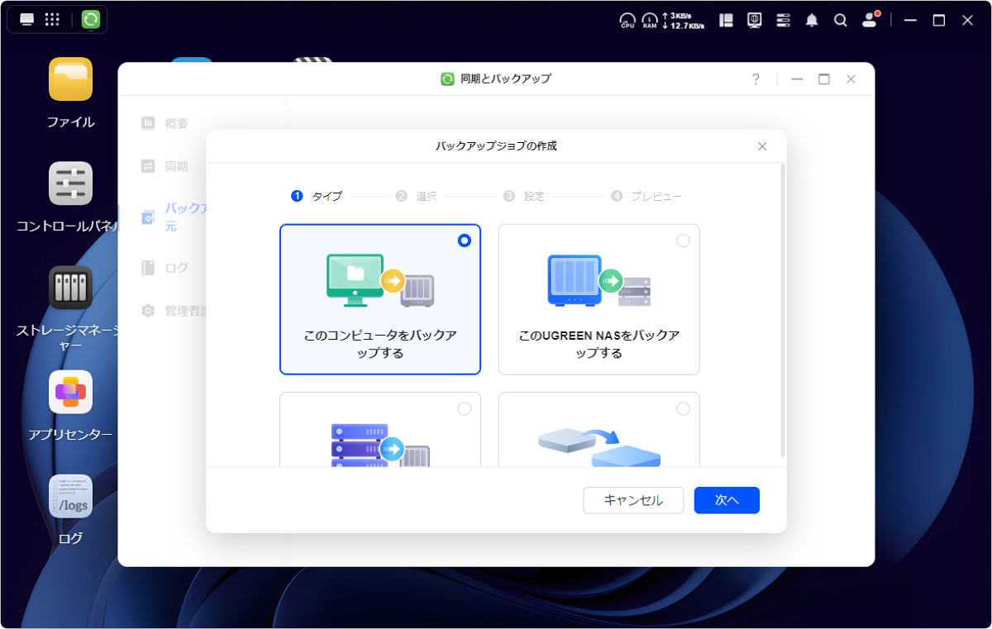Select the 概要 sidebar item
This screenshot has width=992, height=629.
165,123
